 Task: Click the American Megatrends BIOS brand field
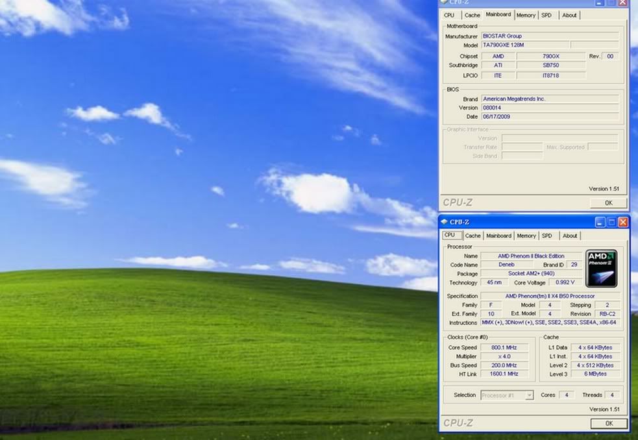pyautogui.click(x=550, y=99)
